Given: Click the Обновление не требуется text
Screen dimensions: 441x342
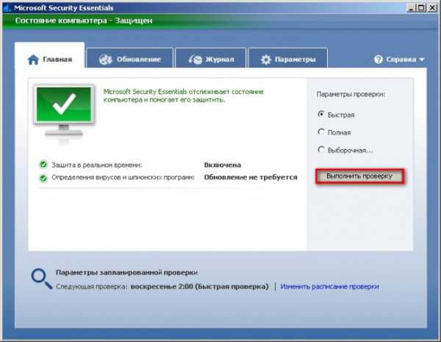Looking at the screenshot, I should pyautogui.click(x=251, y=178).
